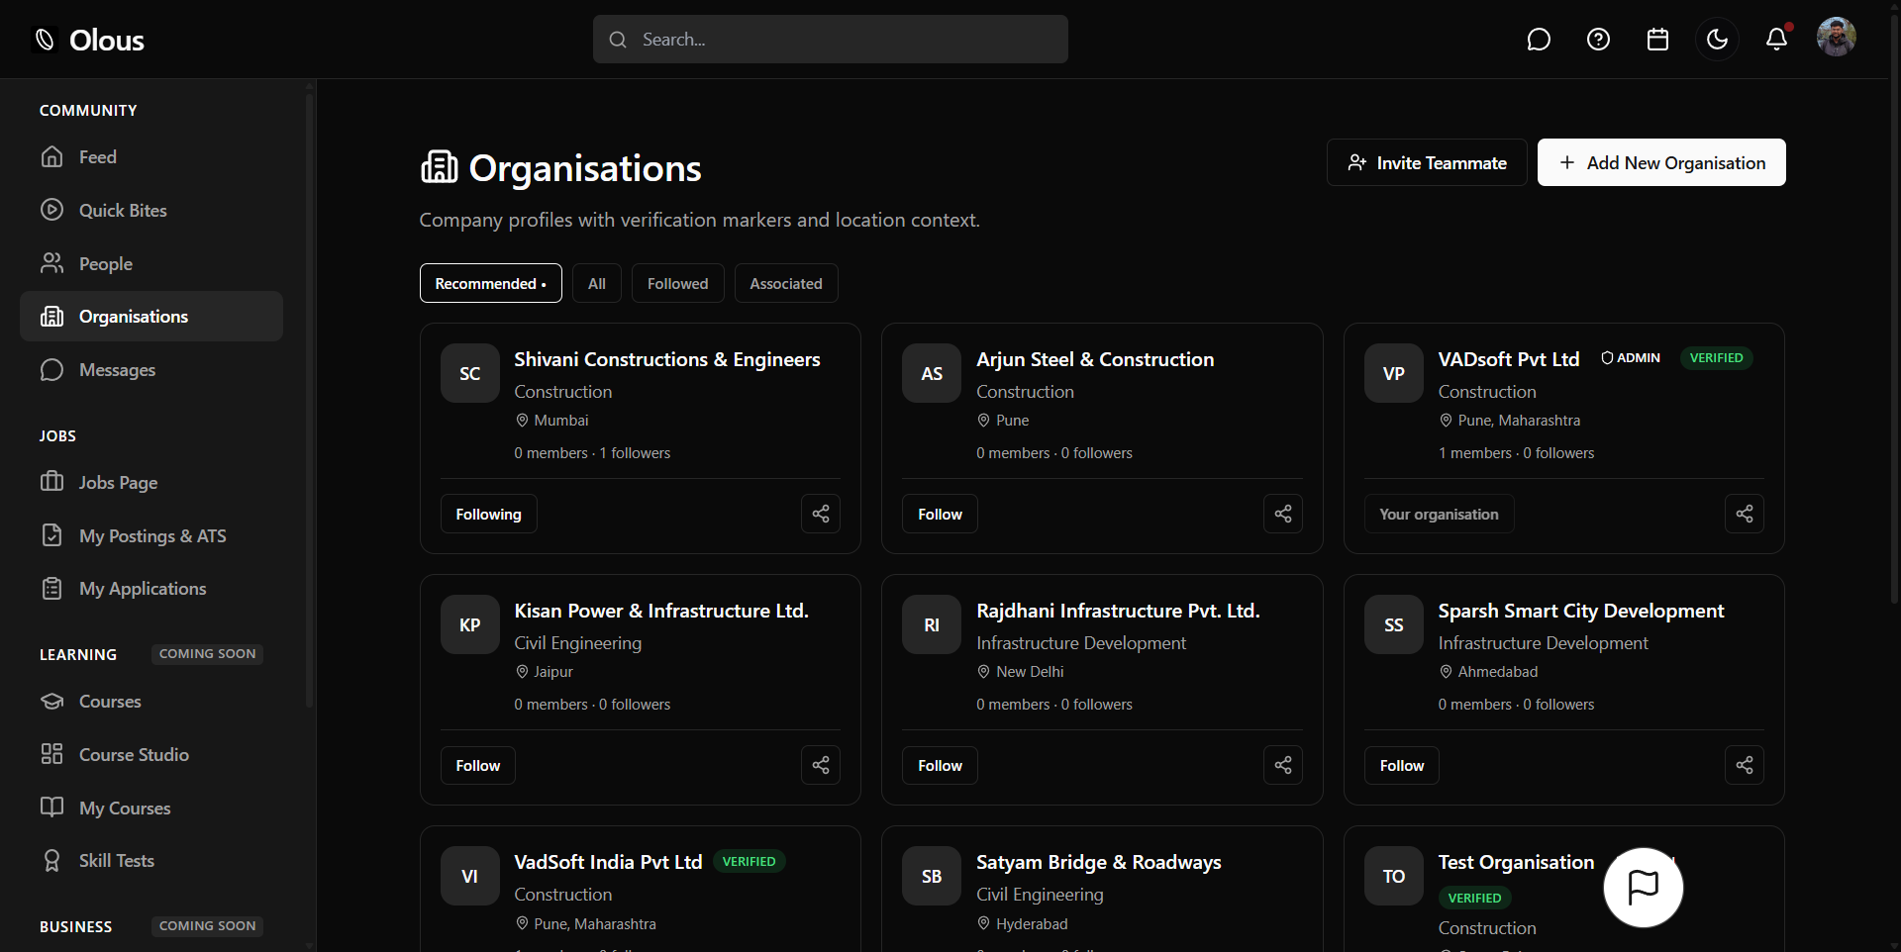Click TO avatar on Test Organisation card

[1394, 876]
